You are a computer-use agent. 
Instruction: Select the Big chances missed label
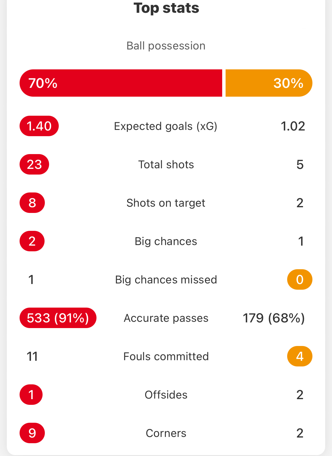(x=166, y=280)
